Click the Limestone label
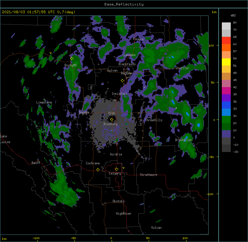This screenshot has width=248, height=242. 44,102
